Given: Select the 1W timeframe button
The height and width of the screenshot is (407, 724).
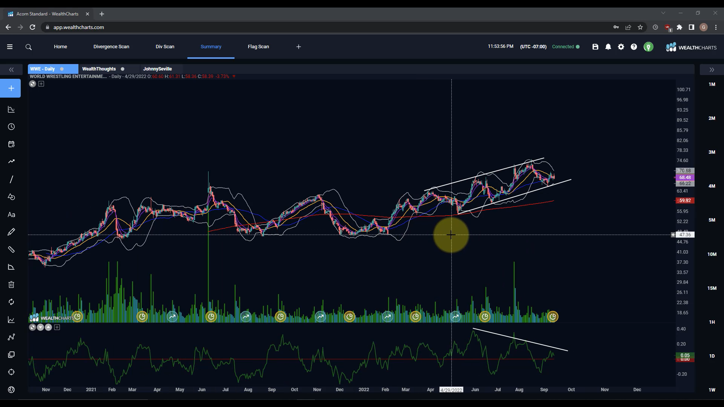Looking at the screenshot, I should [x=712, y=390].
